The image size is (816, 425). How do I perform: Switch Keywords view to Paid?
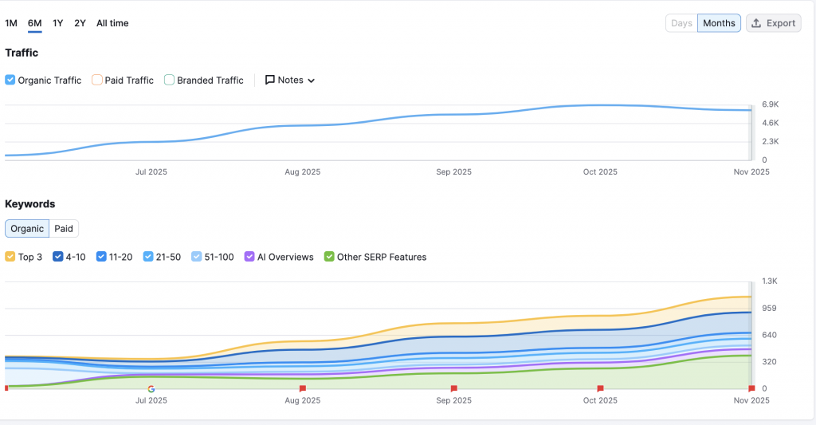[64, 229]
